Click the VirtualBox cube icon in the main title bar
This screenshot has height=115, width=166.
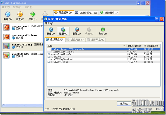pyautogui.click(x=2, y=3)
